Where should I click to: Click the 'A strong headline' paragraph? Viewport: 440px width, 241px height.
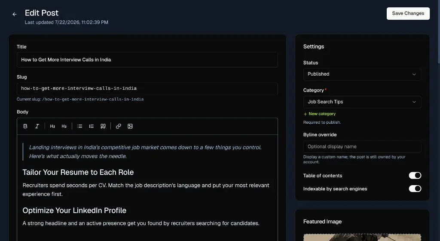pyautogui.click(x=141, y=223)
